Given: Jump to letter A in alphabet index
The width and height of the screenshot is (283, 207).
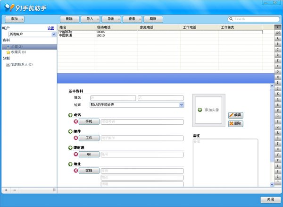Looking at the screenshot, I should 278,38.
